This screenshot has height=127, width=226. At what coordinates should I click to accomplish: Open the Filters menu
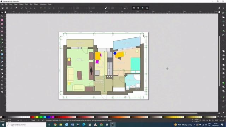coord(36,4)
